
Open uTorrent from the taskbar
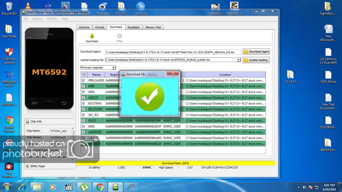(x=84, y=187)
